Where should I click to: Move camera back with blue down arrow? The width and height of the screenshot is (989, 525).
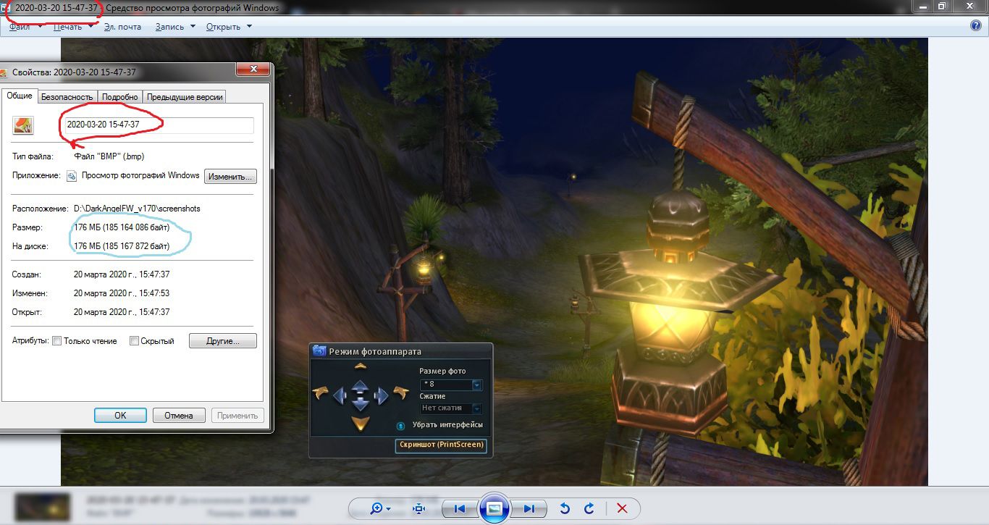point(360,405)
